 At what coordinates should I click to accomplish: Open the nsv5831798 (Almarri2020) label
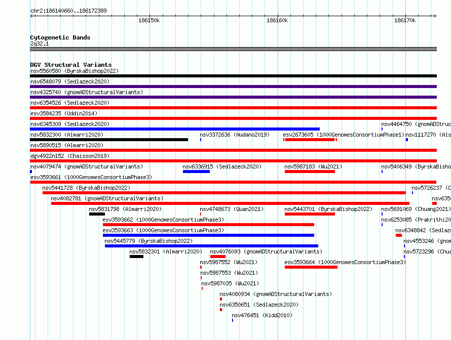pos(125,209)
